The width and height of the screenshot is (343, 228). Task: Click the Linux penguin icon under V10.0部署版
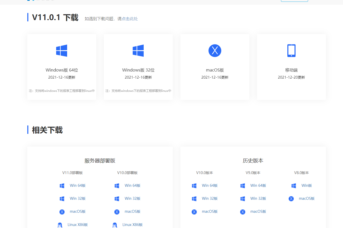115,224
